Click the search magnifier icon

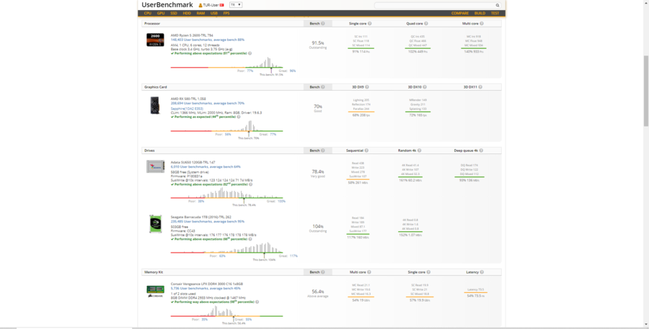[x=498, y=5]
